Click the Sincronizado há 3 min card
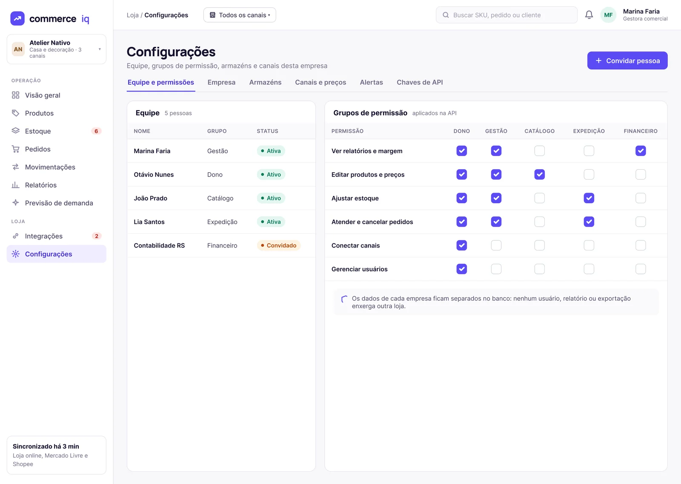Image resolution: width=681 pixels, height=484 pixels. (57, 455)
